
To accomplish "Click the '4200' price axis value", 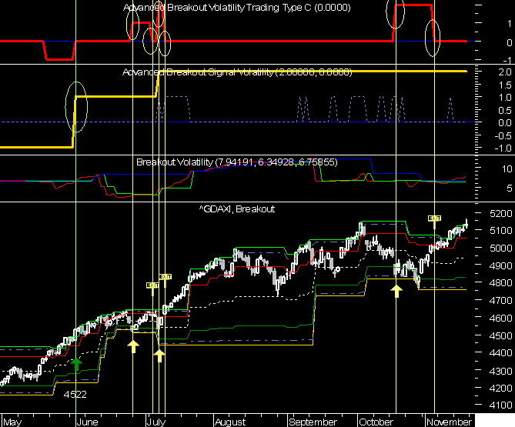I will pos(501,388).
